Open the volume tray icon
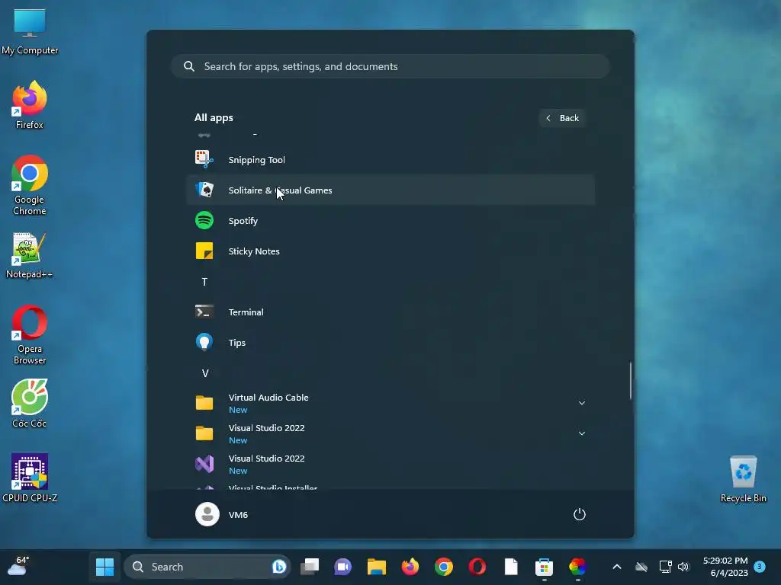The image size is (781, 585). (x=683, y=567)
